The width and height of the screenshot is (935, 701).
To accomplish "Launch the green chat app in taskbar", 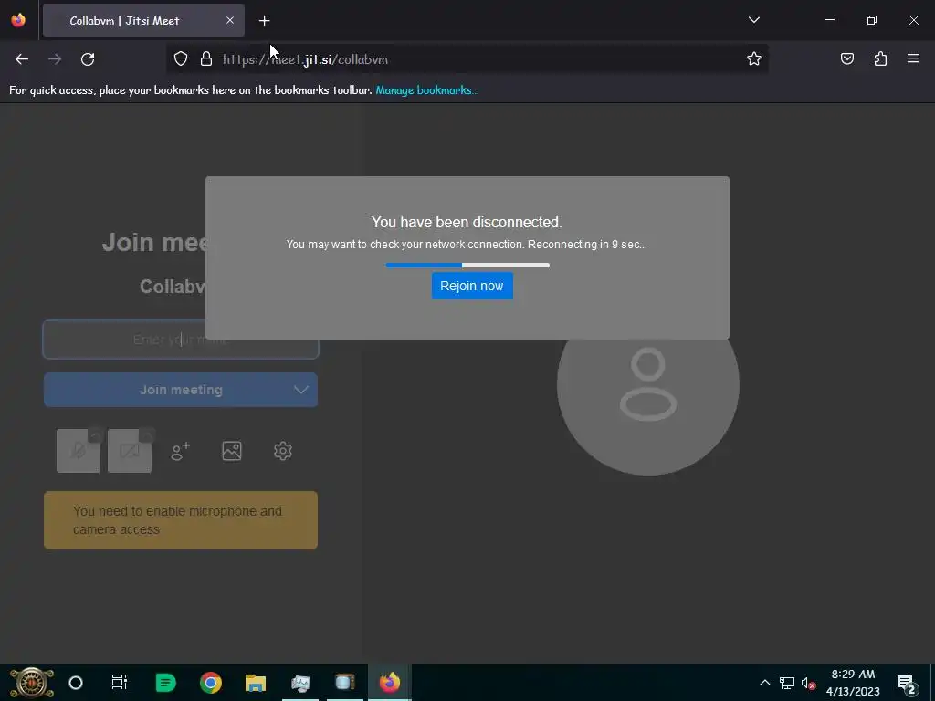I will (x=165, y=683).
